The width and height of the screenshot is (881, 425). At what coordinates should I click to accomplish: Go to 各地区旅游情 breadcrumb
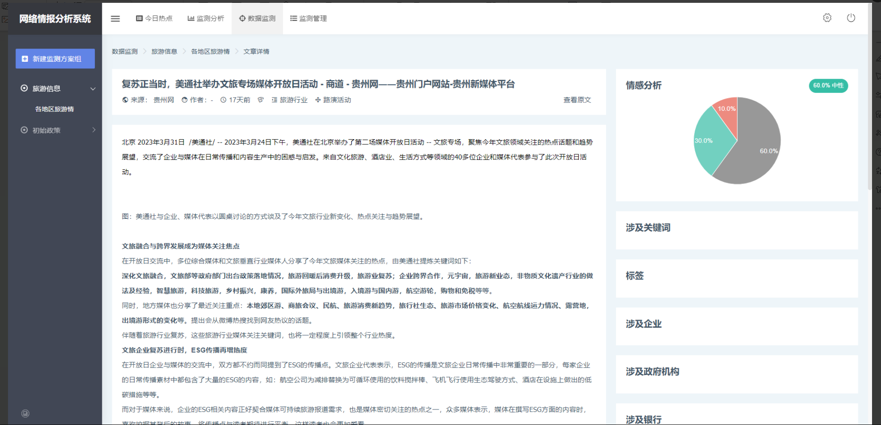[210, 51]
